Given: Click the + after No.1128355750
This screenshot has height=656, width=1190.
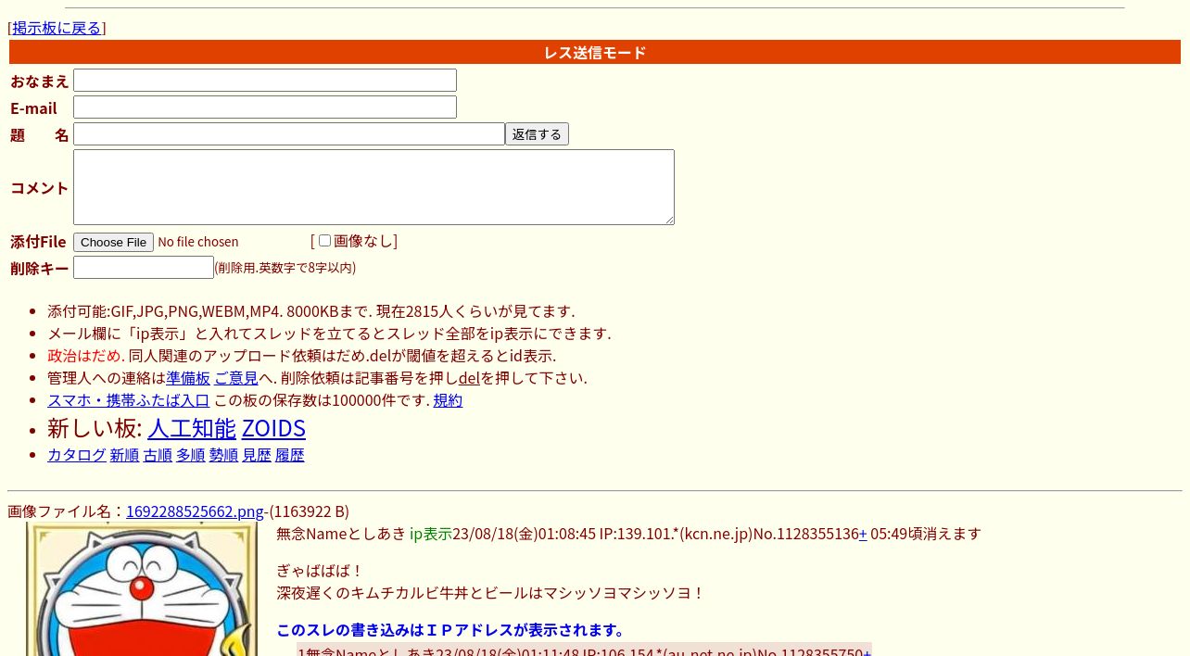Looking at the screenshot, I should [x=867, y=651].
